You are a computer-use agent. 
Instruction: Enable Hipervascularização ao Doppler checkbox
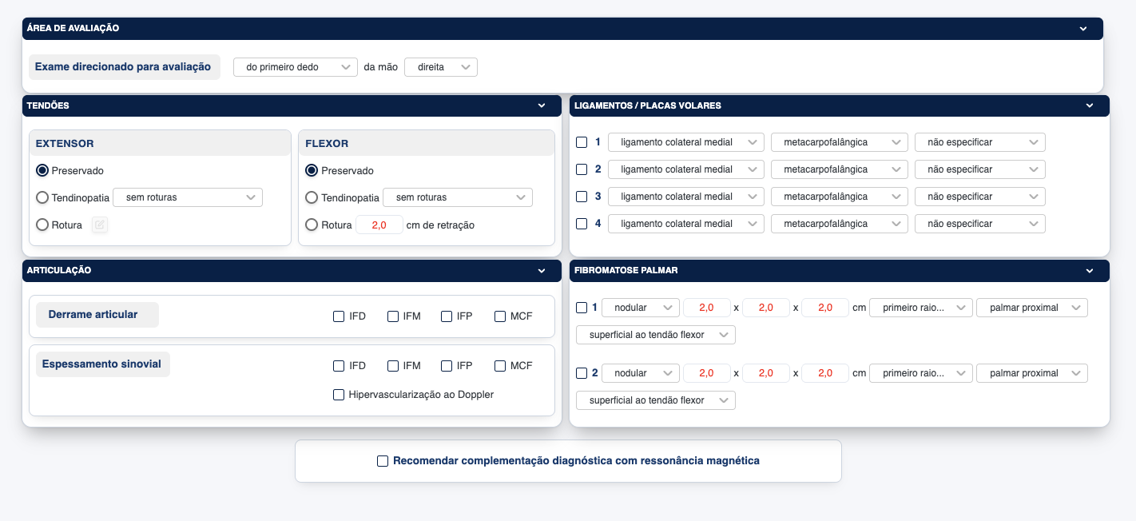[339, 395]
